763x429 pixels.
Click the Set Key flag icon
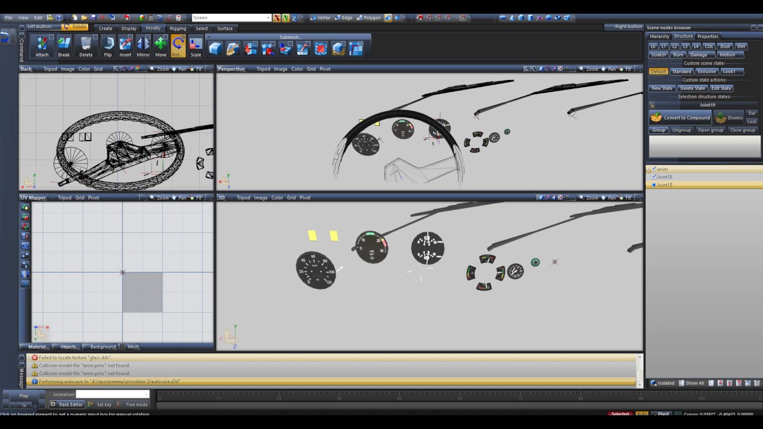[91, 405]
